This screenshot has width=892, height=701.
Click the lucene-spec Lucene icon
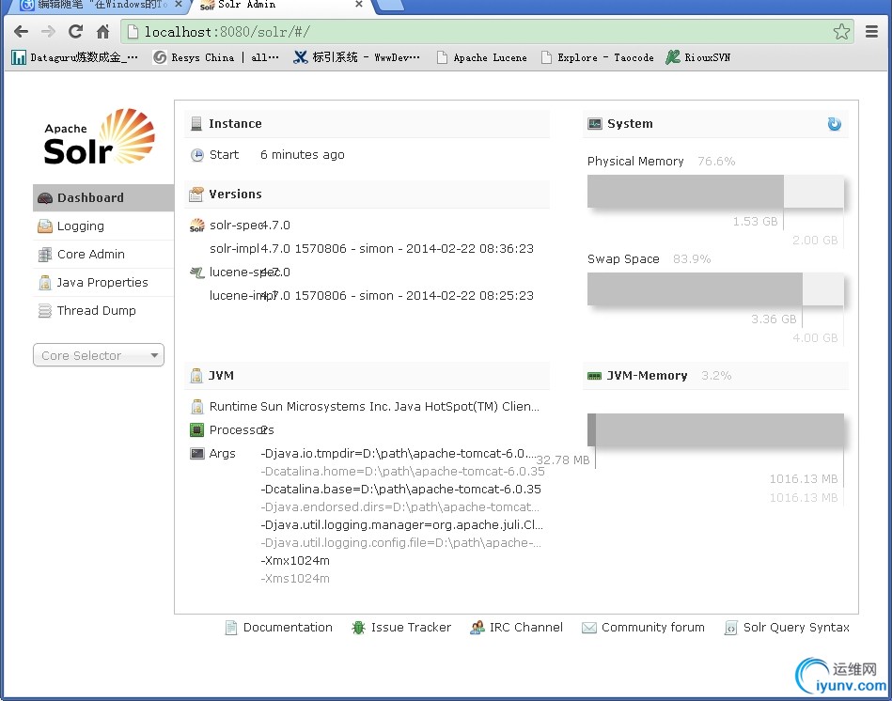(196, 273)
